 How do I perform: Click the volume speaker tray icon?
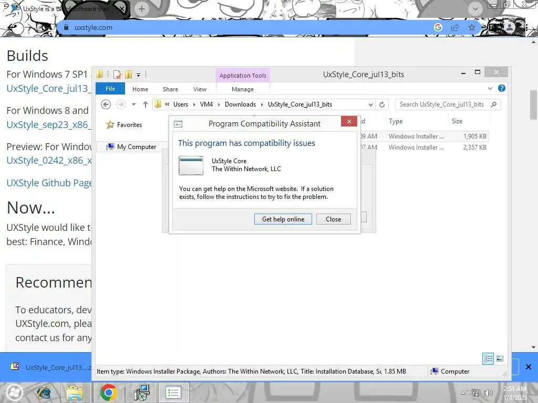(488, 393)
